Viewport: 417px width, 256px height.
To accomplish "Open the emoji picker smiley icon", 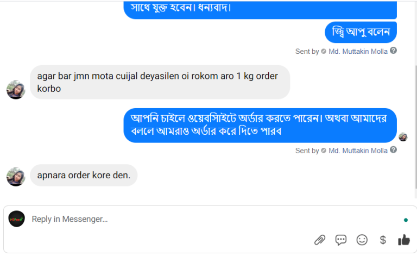I will (x=362, y=240).
